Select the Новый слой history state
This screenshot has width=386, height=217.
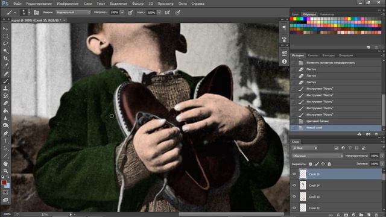[336, 128]
